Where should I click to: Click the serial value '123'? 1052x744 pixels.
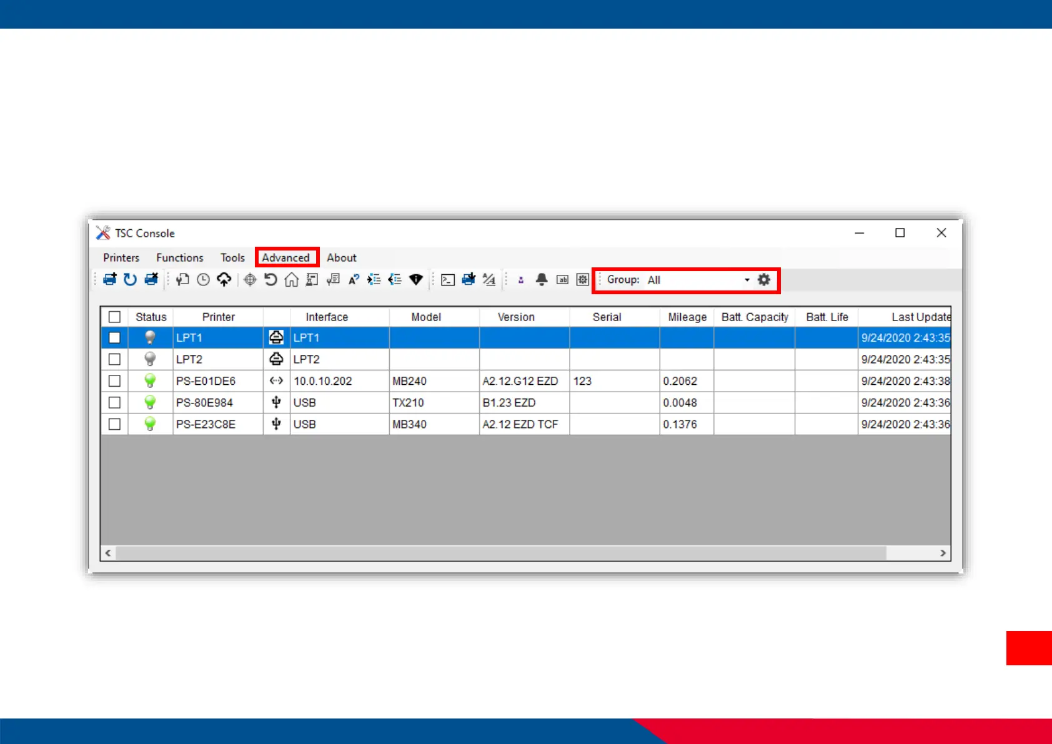pos(582,381)
